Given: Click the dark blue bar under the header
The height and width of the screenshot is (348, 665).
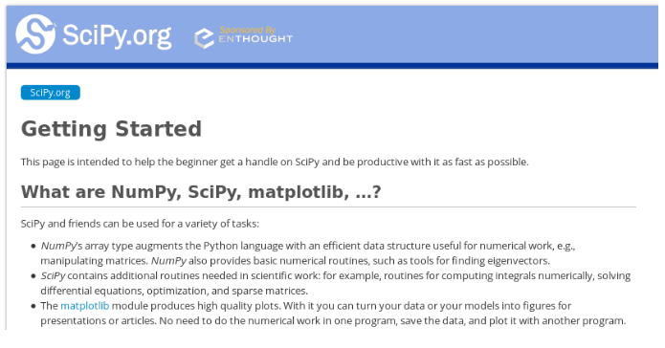Looking at the screenshot, I should [x=332, y=66].
